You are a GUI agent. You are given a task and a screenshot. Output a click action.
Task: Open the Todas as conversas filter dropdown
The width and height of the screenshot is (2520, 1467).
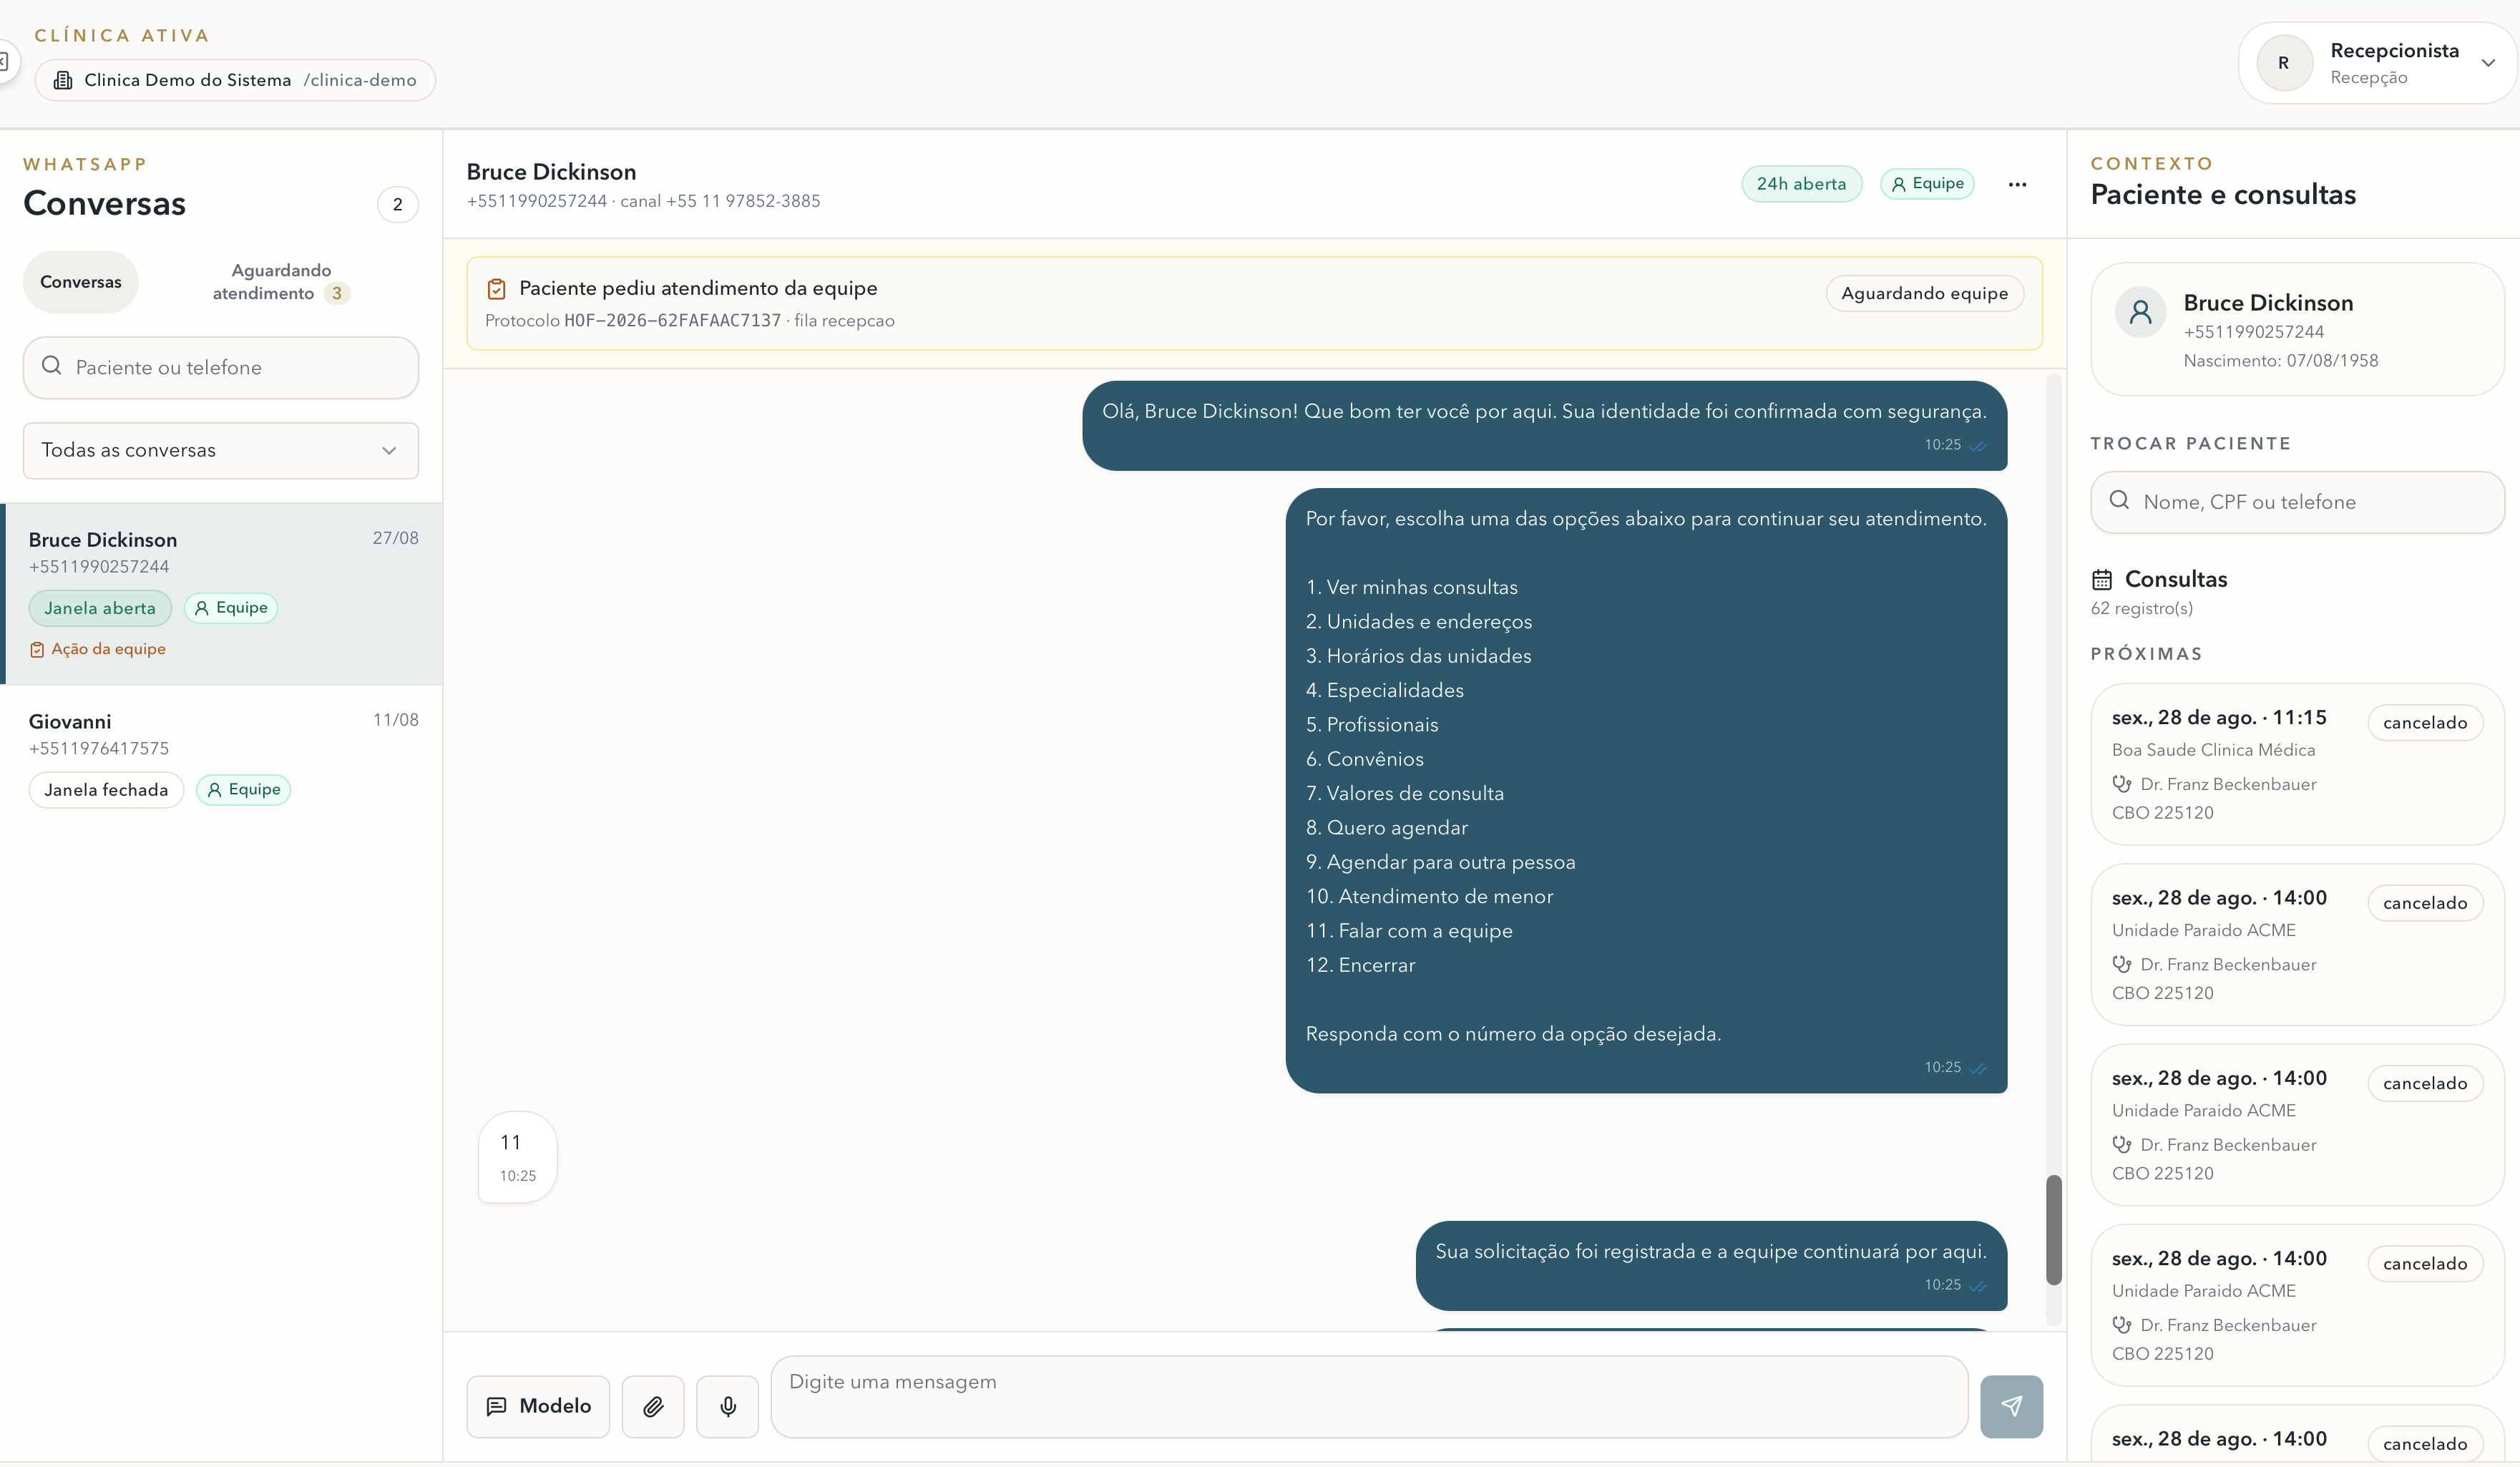tap(220, 450)
